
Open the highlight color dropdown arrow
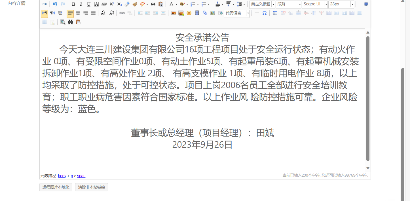point(187,4)
